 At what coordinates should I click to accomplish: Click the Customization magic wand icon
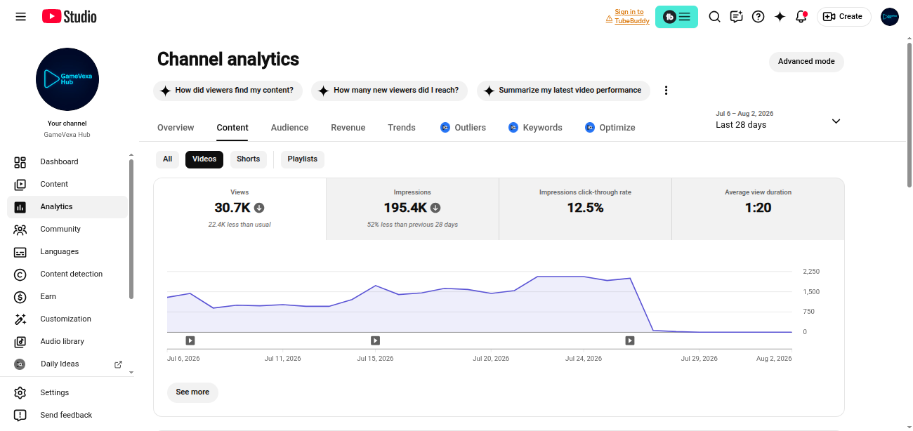pos(20,319)
